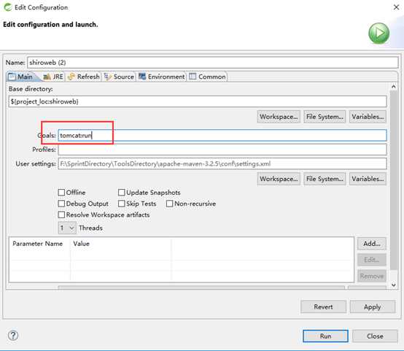Click the Run button

tap(325, 336)
